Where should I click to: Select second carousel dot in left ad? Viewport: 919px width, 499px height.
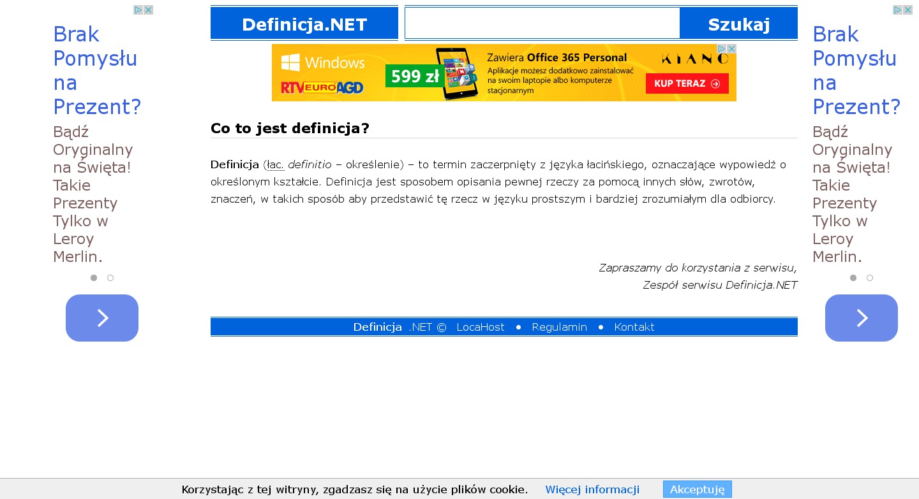pyautogui.click(x=110, y=278)
